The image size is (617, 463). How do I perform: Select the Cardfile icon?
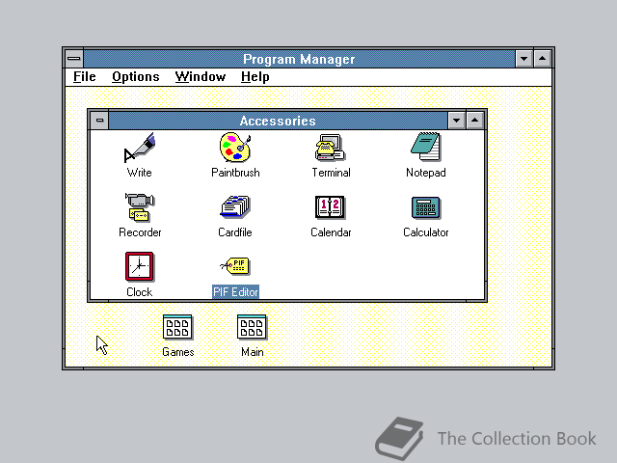[235, 207]
